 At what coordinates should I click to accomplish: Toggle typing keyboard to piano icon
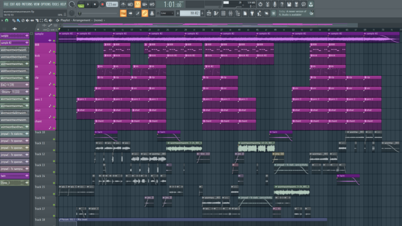[123, 13]
